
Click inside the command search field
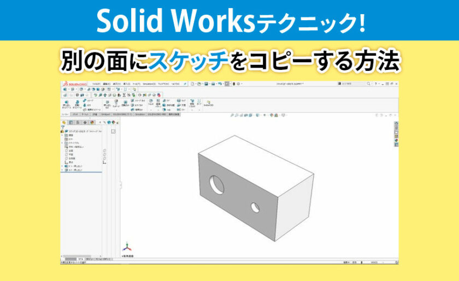click(x=353, y=83)
